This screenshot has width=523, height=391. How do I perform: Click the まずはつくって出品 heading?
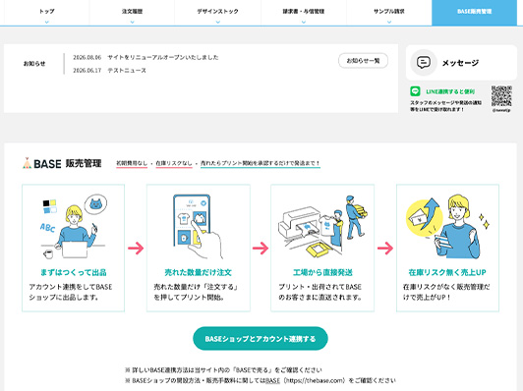(x=74, y=273)
